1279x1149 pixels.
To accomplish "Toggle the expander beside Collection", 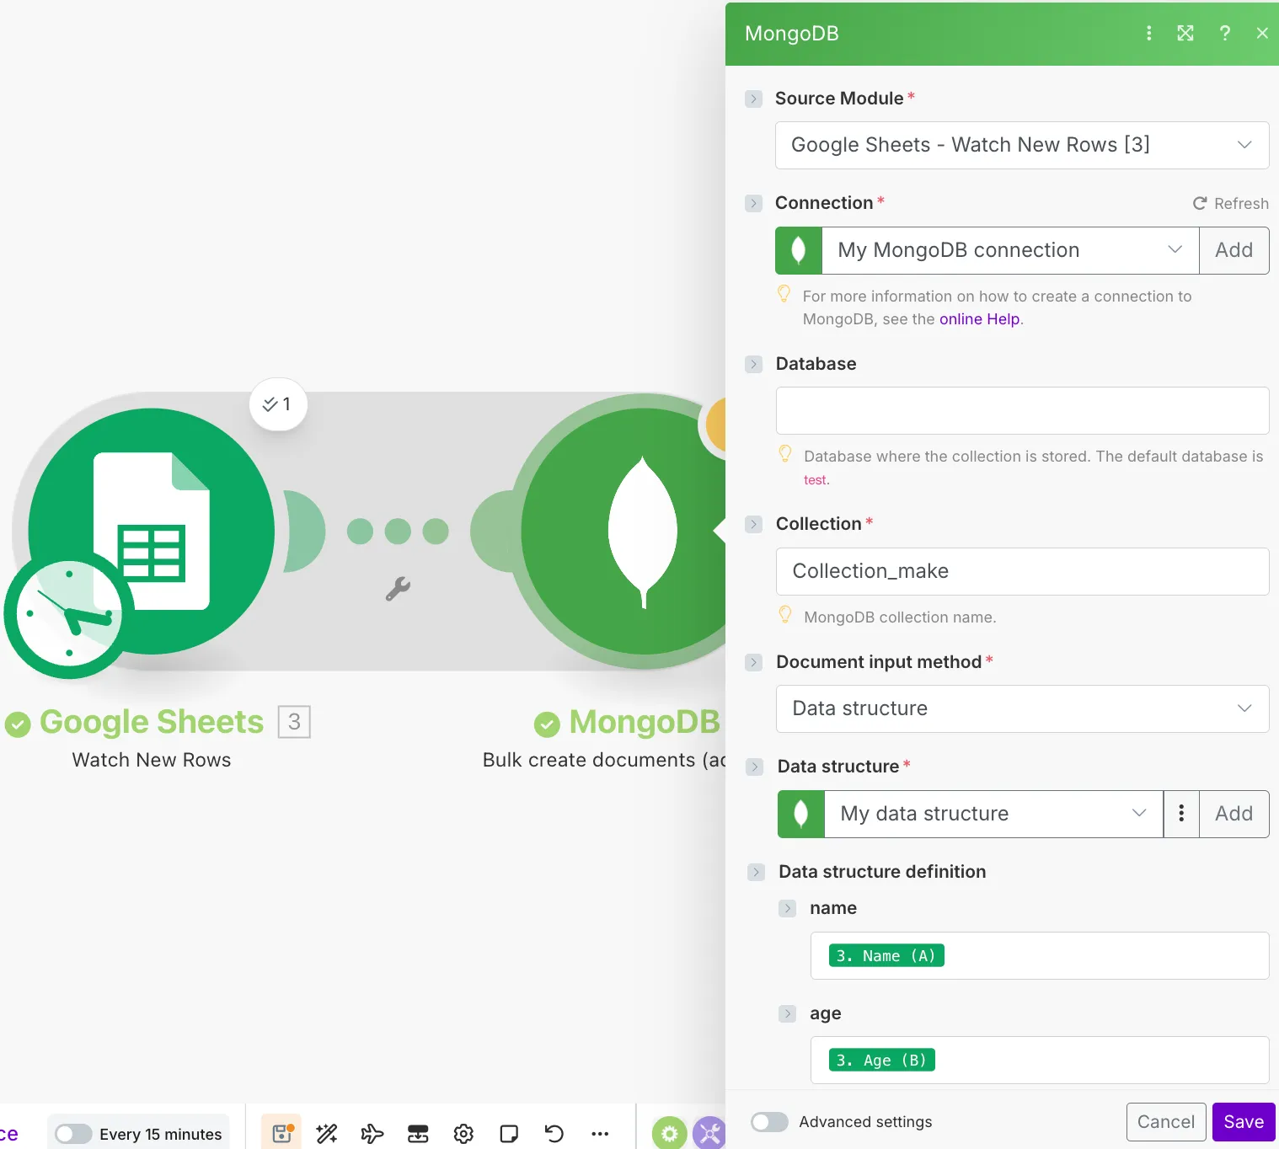I will click(753, 524).
